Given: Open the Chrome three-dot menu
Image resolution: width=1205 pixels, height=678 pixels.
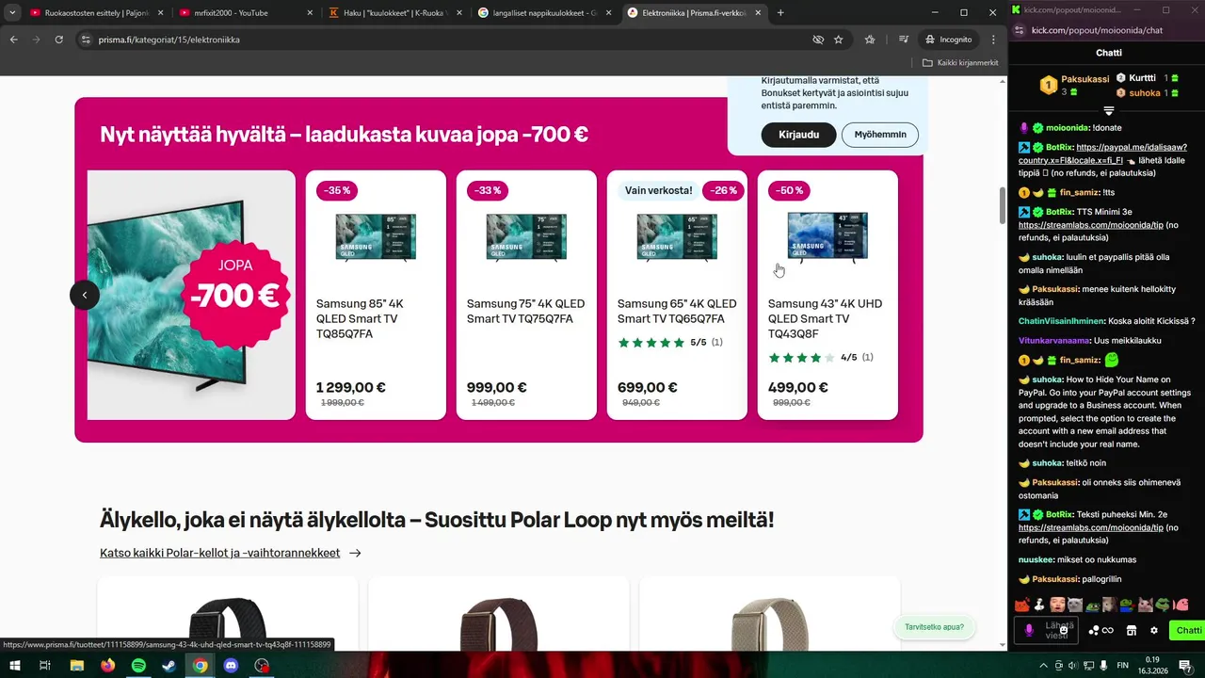Looking at the screenshot, I should point(993,40).
